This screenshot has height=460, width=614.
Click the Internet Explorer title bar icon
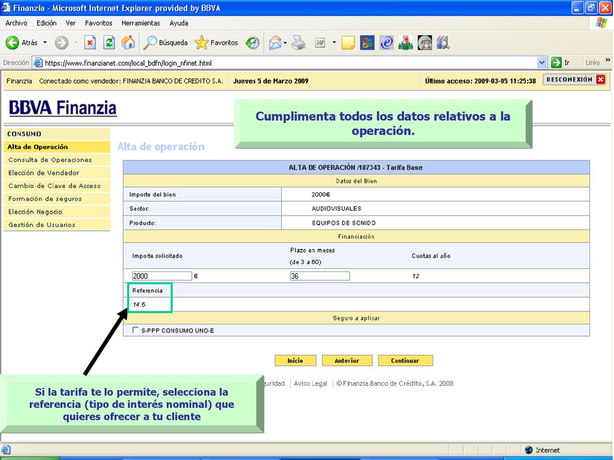coord(6,7)
